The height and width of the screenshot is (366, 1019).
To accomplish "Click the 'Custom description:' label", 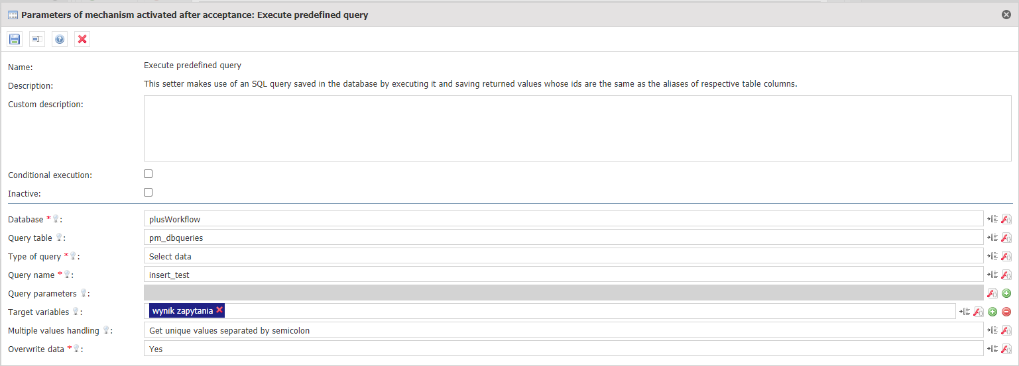I will [x=46, y=104].
